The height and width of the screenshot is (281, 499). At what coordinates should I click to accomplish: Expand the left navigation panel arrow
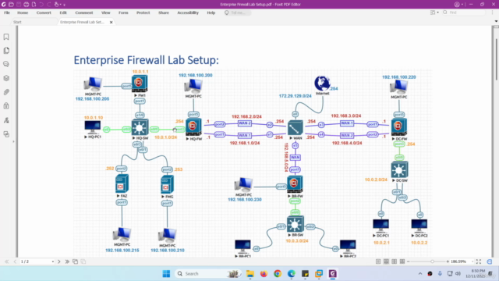tap(13, 141)
